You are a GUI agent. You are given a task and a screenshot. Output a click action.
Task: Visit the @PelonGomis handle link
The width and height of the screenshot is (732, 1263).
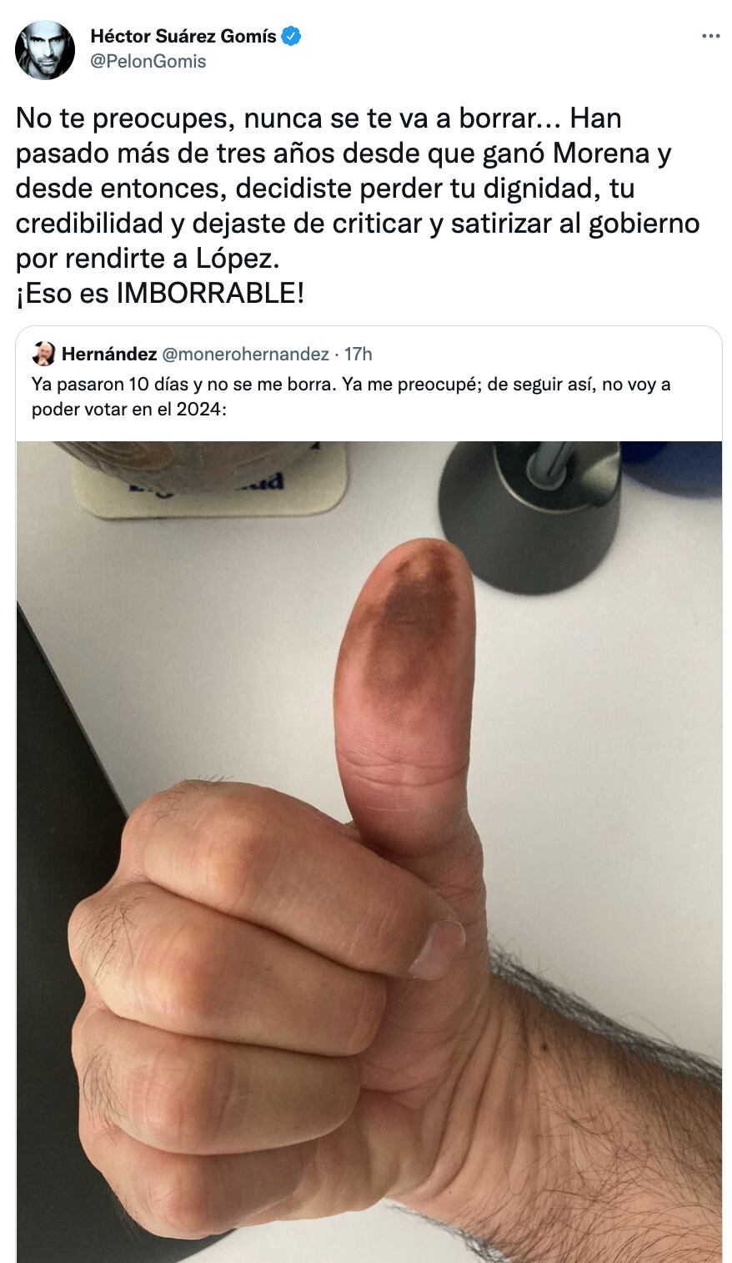click(148, 62)
